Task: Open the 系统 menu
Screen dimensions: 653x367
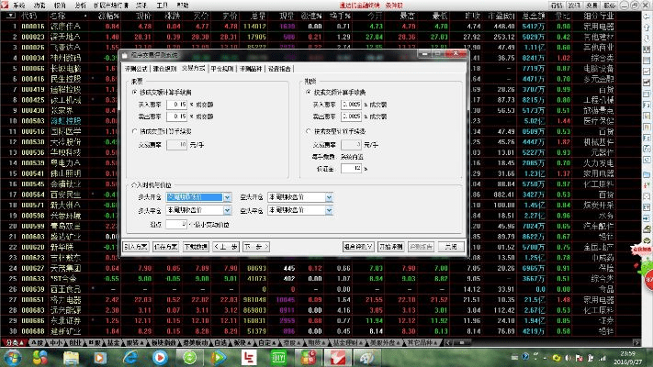Action: point(19,6)
